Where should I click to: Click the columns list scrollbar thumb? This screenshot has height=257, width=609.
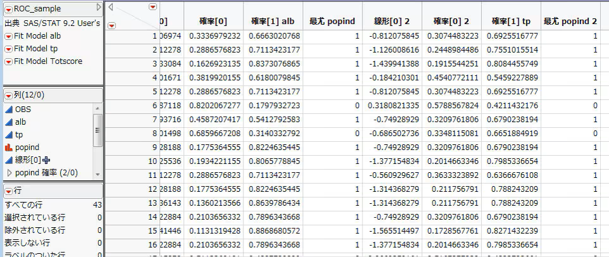click(97, 130)
